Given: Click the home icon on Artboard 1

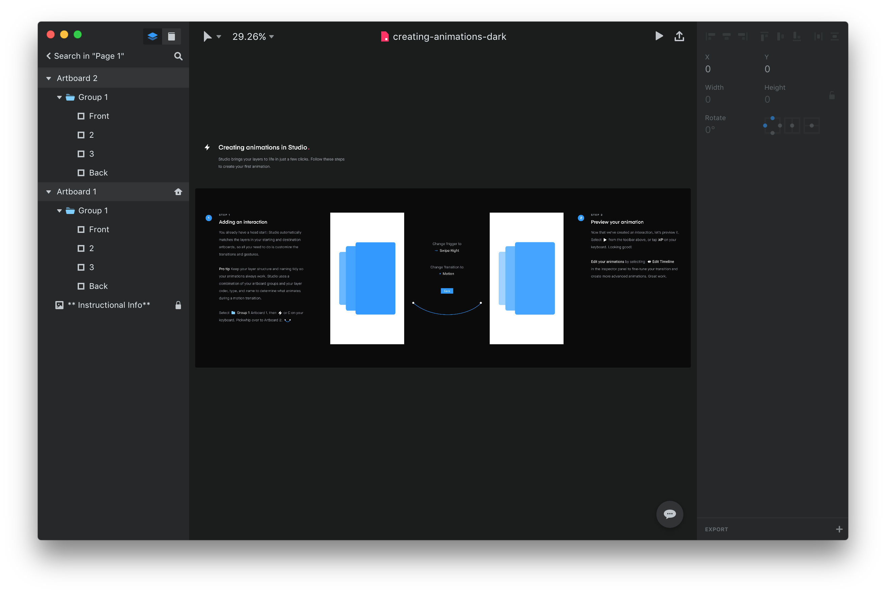Looking at the screenshot, I should pyautogui.click(x=178, y=192).
